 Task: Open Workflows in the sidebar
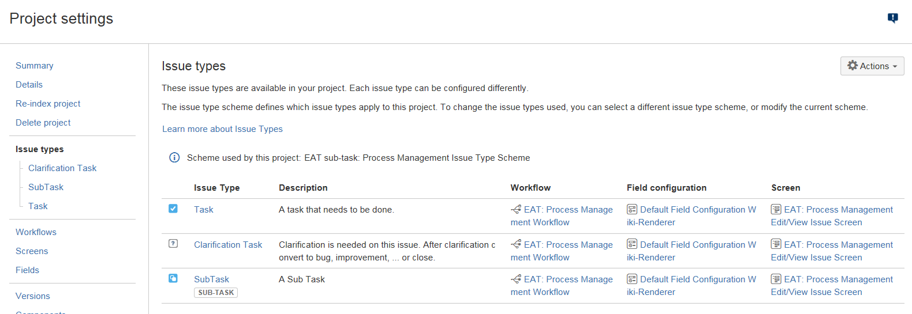pos(36,232)
